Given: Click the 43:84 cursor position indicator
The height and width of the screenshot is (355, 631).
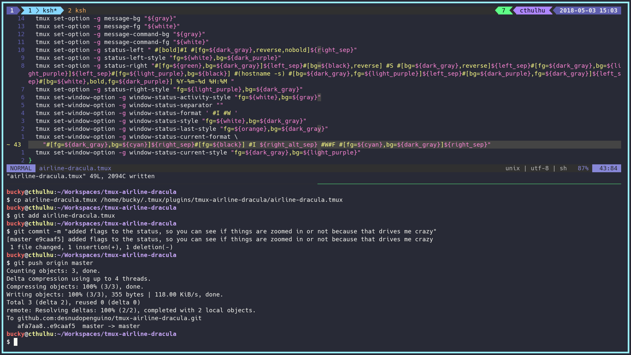Looking at the screenshot, I should tap(608, 168).
